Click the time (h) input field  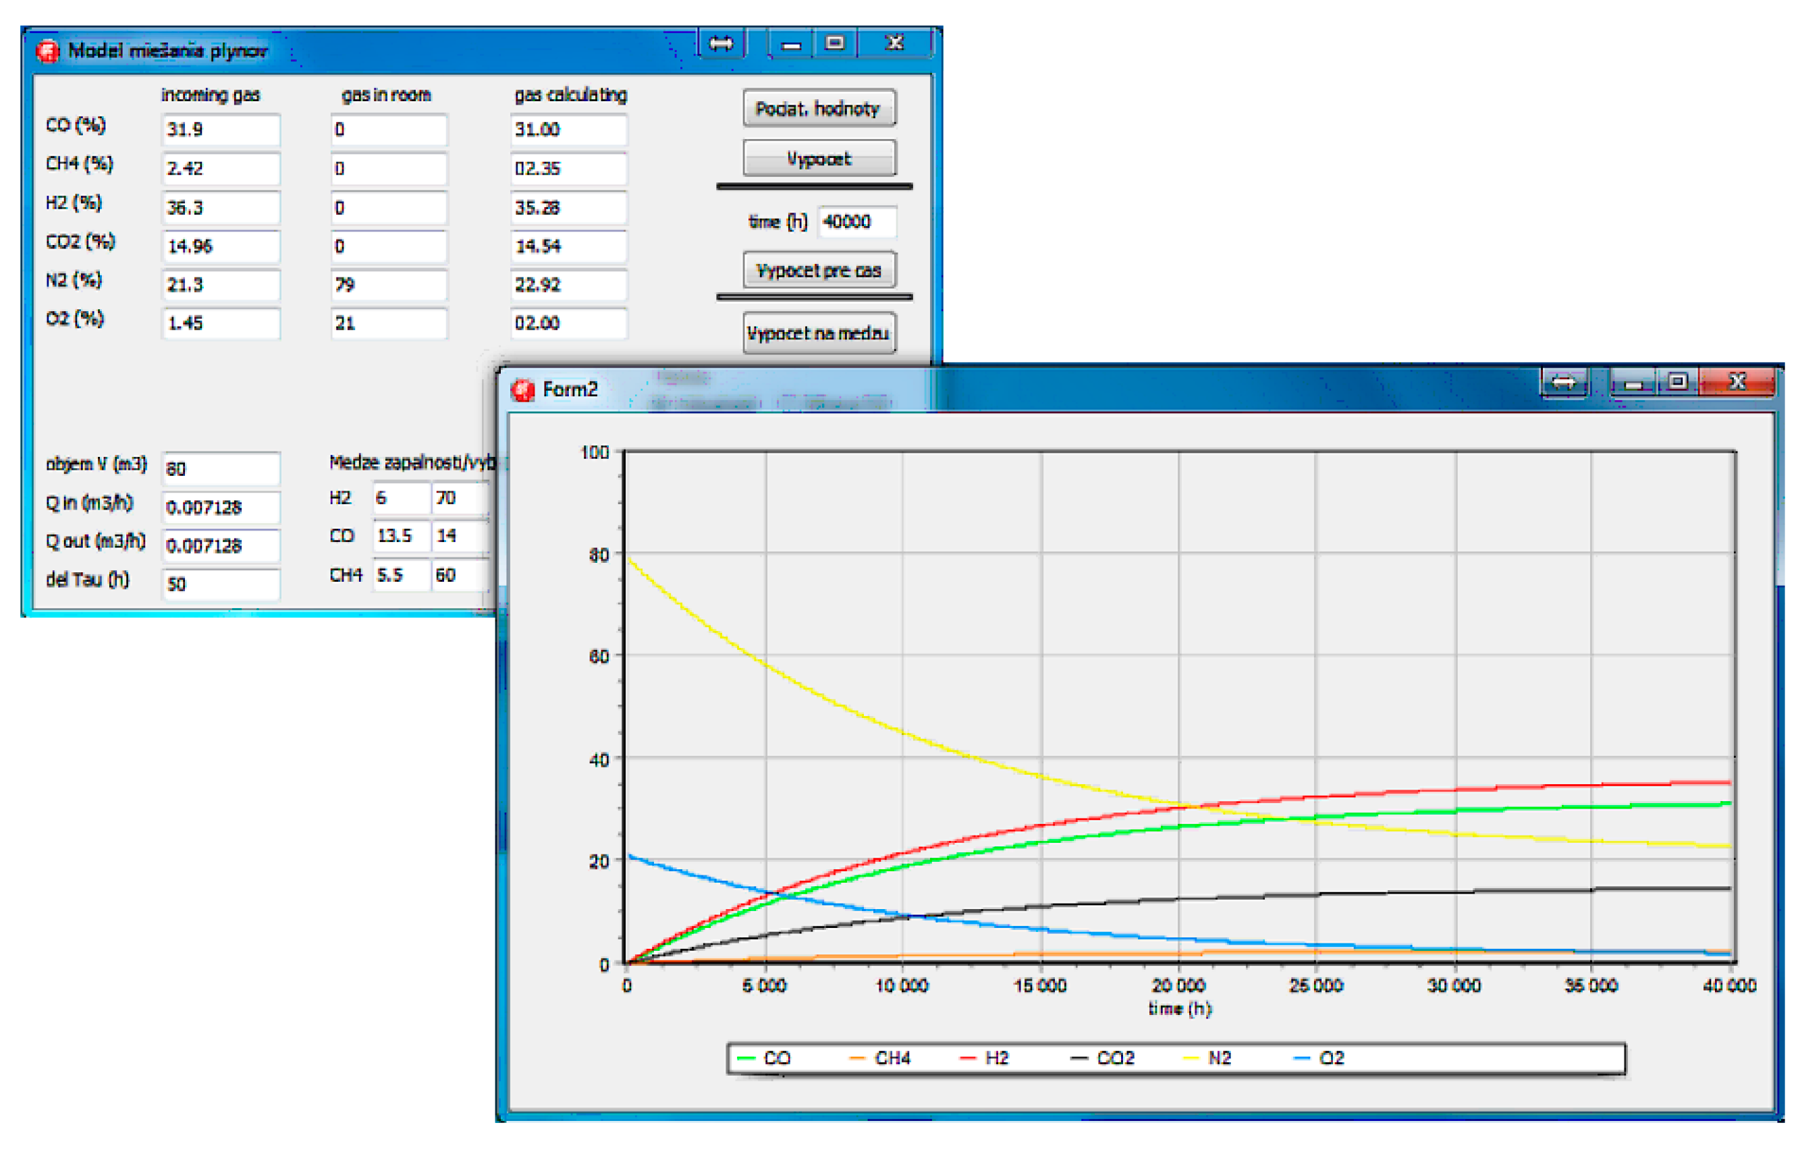tap(856, 222)
